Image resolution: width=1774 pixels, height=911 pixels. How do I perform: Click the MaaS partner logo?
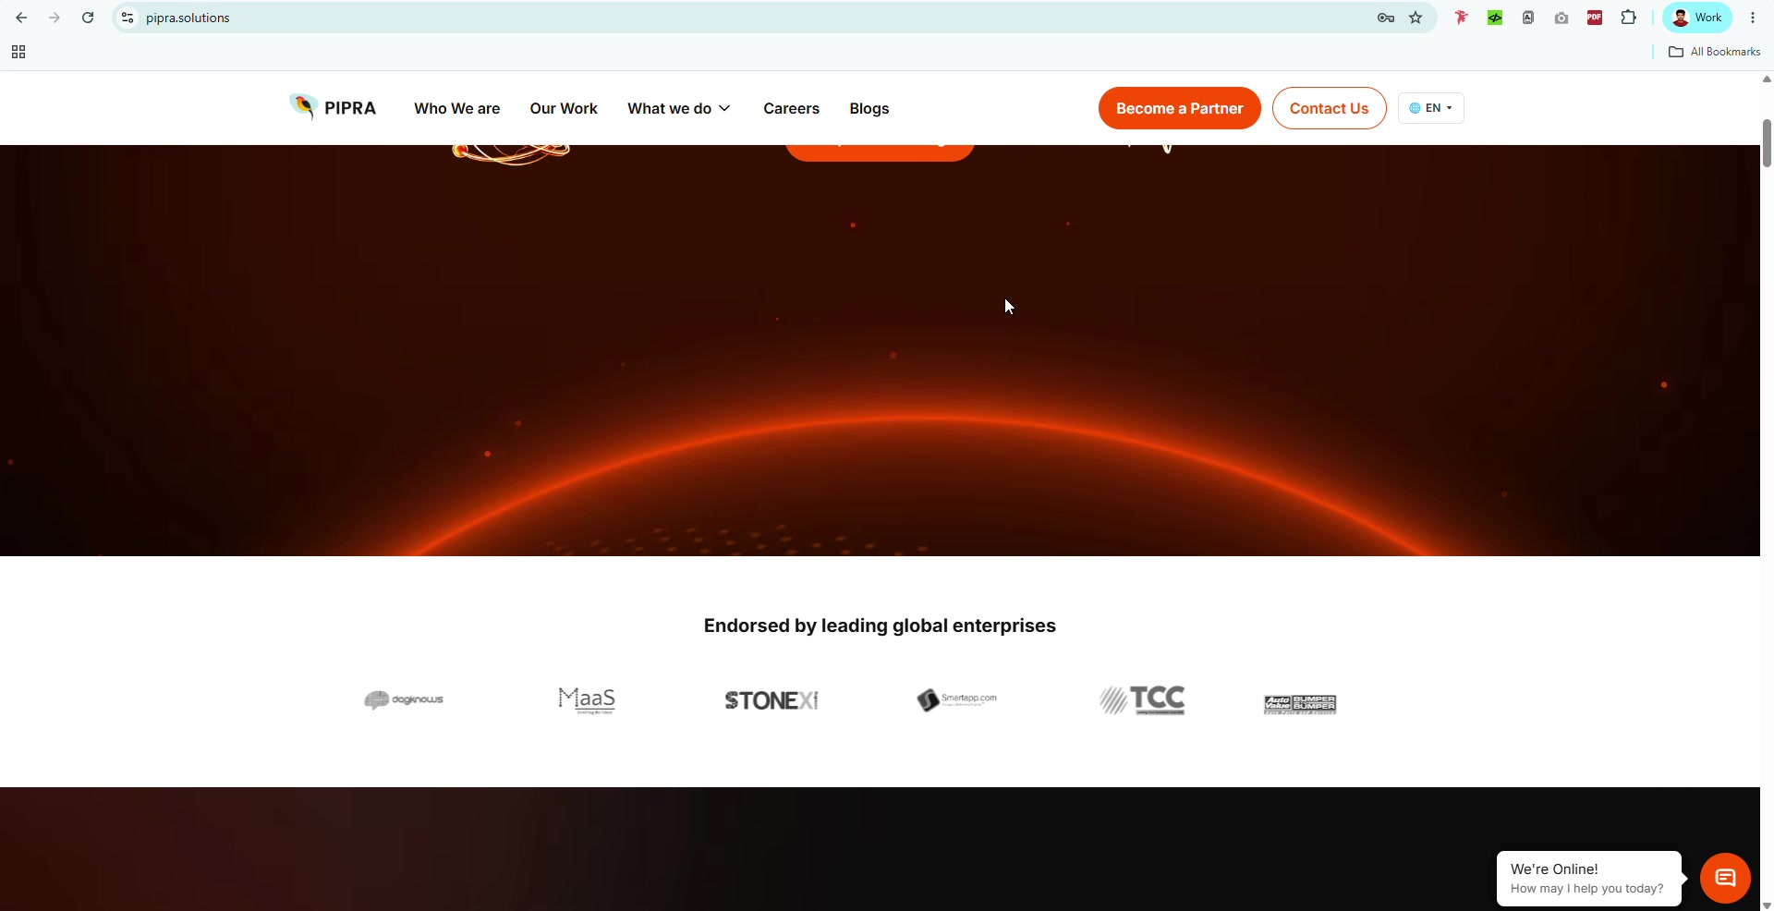(x=587, y=700)
